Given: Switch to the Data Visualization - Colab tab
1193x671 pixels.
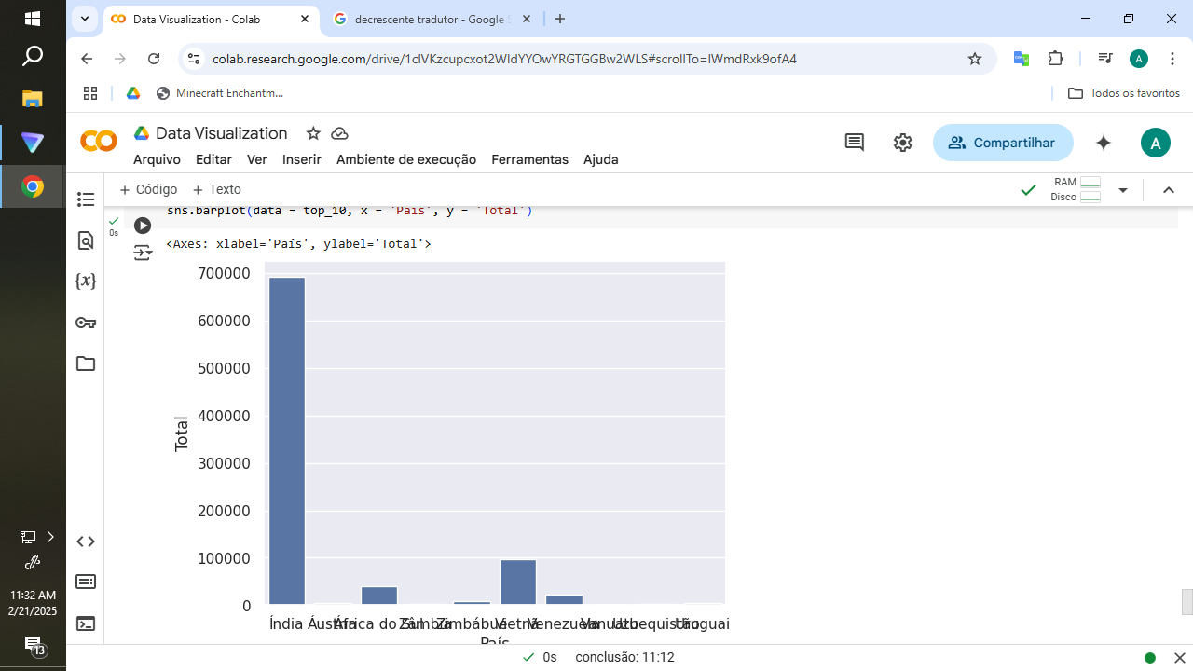Looking at the screenshot, I should click(210, 19).
